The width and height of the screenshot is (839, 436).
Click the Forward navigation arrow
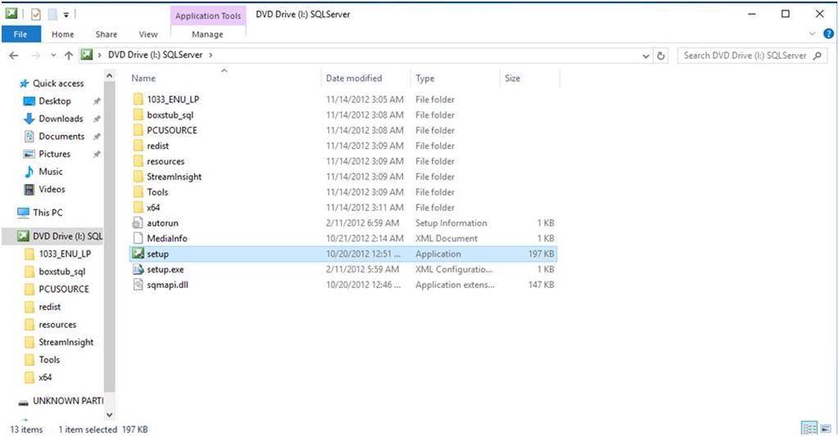tap(35, 55)
